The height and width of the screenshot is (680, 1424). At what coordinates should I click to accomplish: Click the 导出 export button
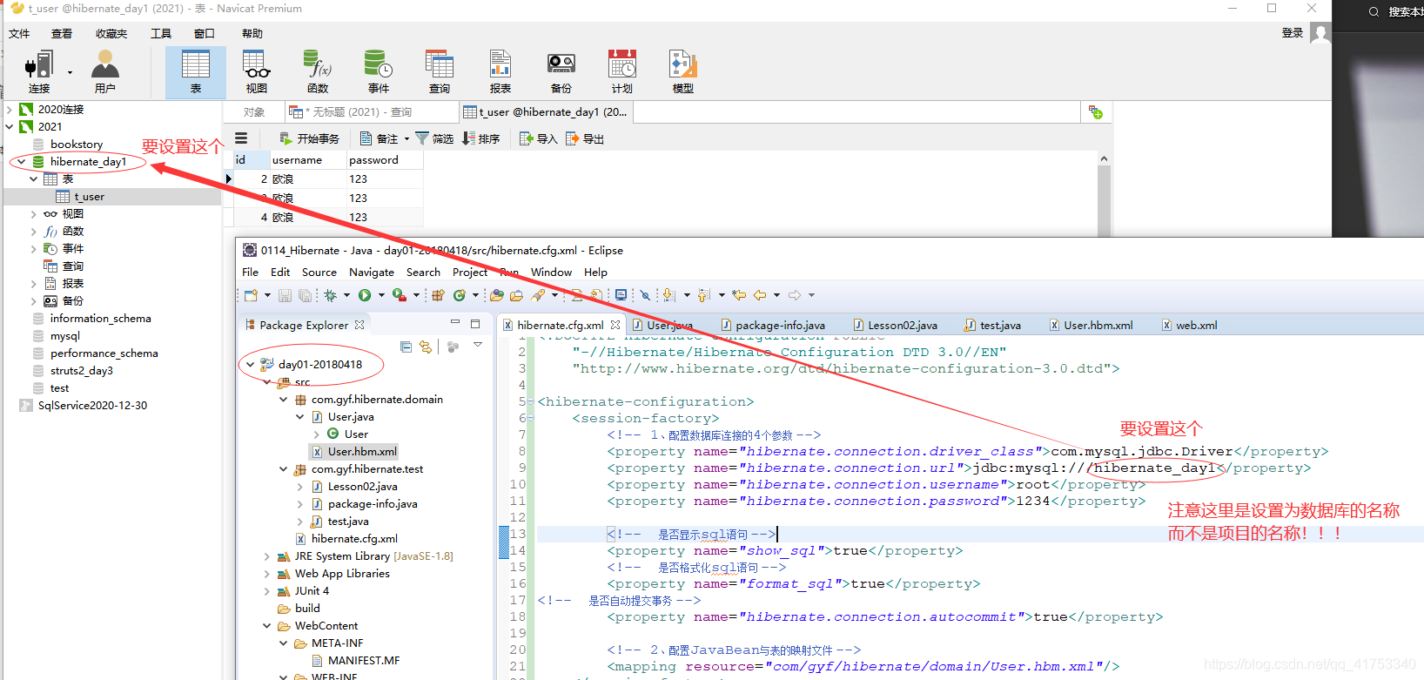click(x=584, y=138)
